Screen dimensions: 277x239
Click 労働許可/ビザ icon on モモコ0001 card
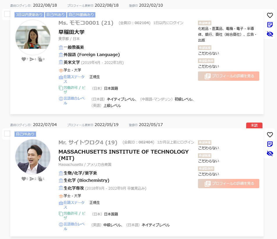tap(61, 88)
